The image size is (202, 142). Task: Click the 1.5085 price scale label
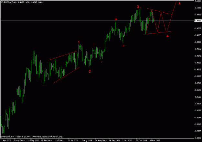[198, 8]
